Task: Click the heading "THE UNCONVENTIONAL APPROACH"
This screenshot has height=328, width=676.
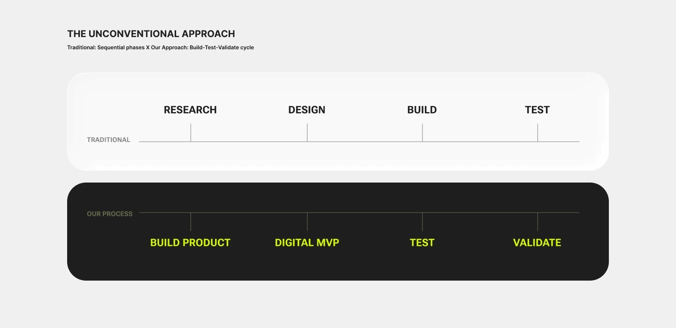Action: pos(151,34)
